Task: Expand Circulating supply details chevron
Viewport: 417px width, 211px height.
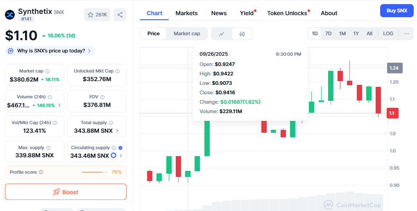Action: click(120, 156)
